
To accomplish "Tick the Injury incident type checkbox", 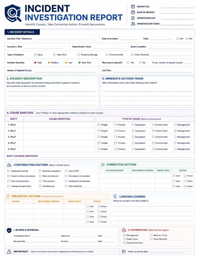I will coord(35,55).
